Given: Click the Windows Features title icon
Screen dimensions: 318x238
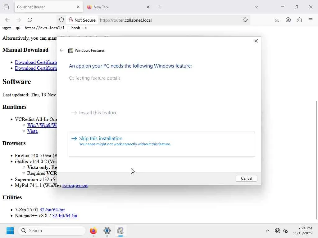Looking at the screenshot, I should click(x=70, y=51).
